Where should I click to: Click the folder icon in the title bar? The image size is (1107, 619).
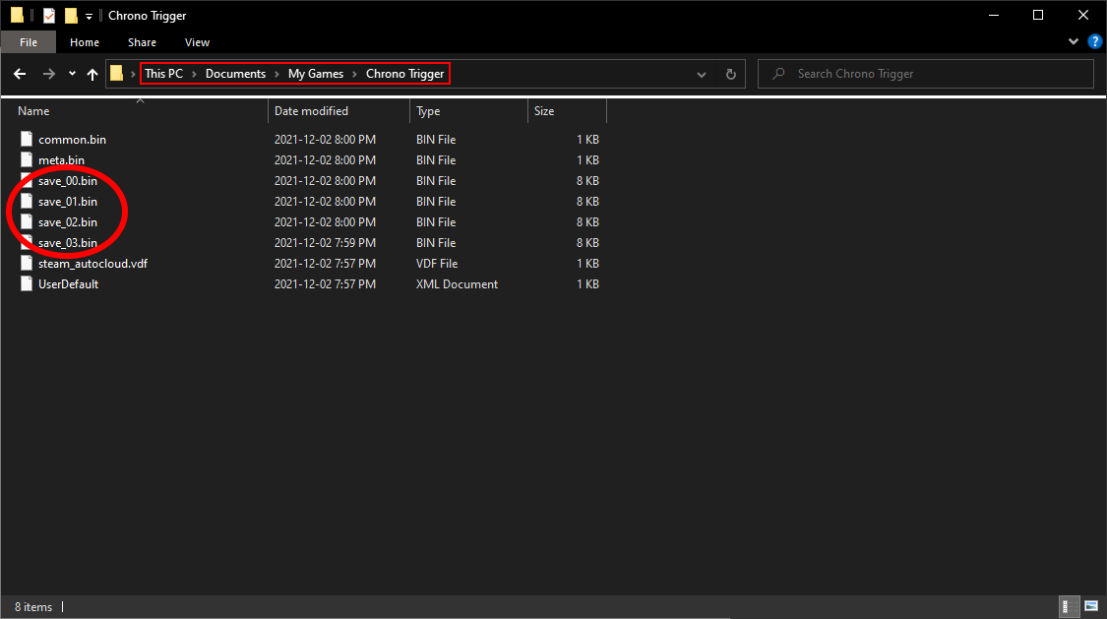tap(17, 15)
